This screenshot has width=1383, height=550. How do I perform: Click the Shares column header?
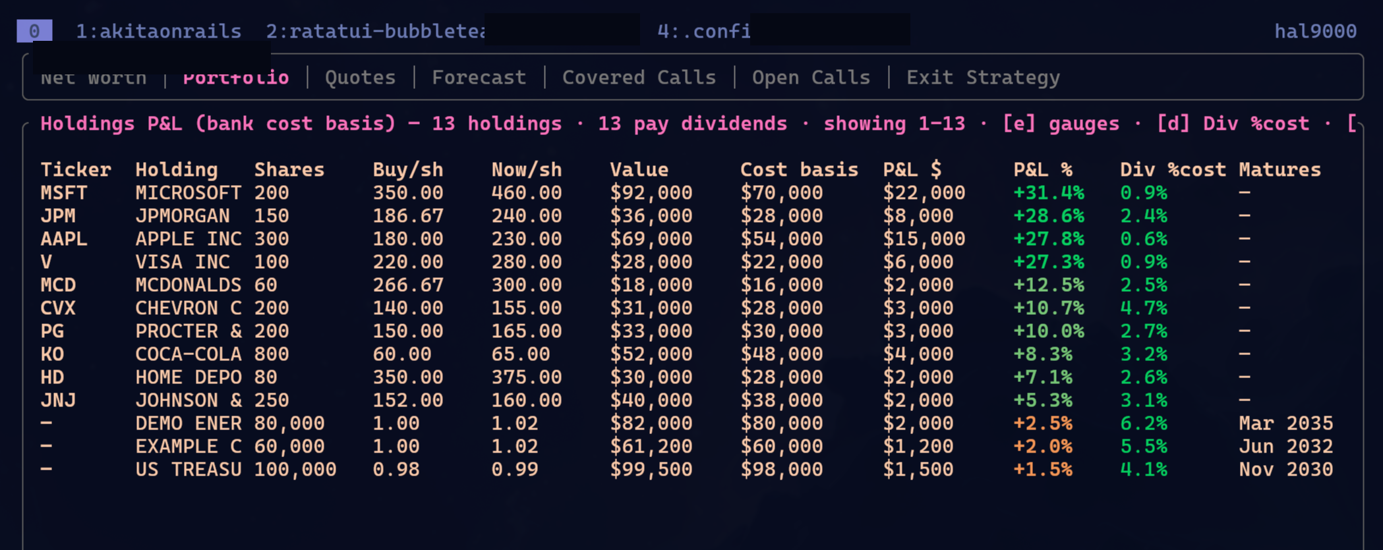(x=289, y=170)
